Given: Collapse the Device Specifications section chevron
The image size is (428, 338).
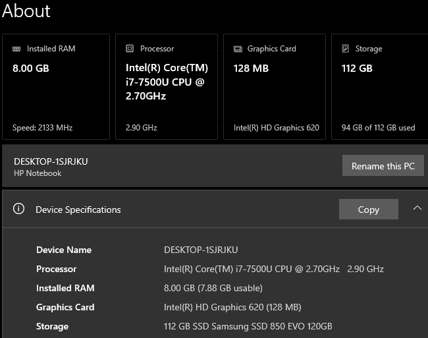Looking at the screenshot, I should pos(417,208).
